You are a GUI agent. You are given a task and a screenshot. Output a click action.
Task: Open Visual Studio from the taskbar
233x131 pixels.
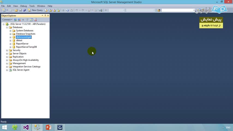(x=26, y=127)
